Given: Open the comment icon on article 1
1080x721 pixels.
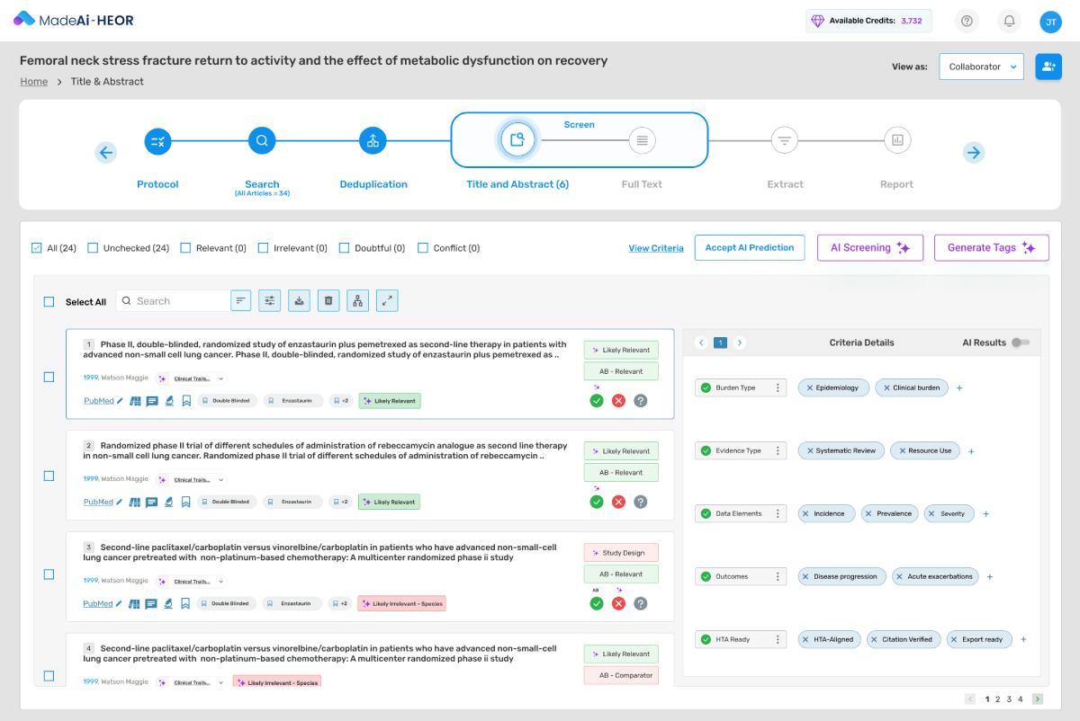Looking at the screenshot, I should pos(152,401).
